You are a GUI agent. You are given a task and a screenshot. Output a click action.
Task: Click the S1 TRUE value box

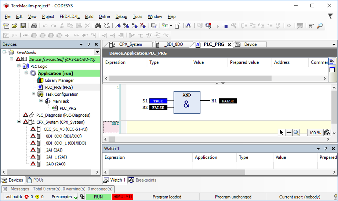(x=158, y=101)
